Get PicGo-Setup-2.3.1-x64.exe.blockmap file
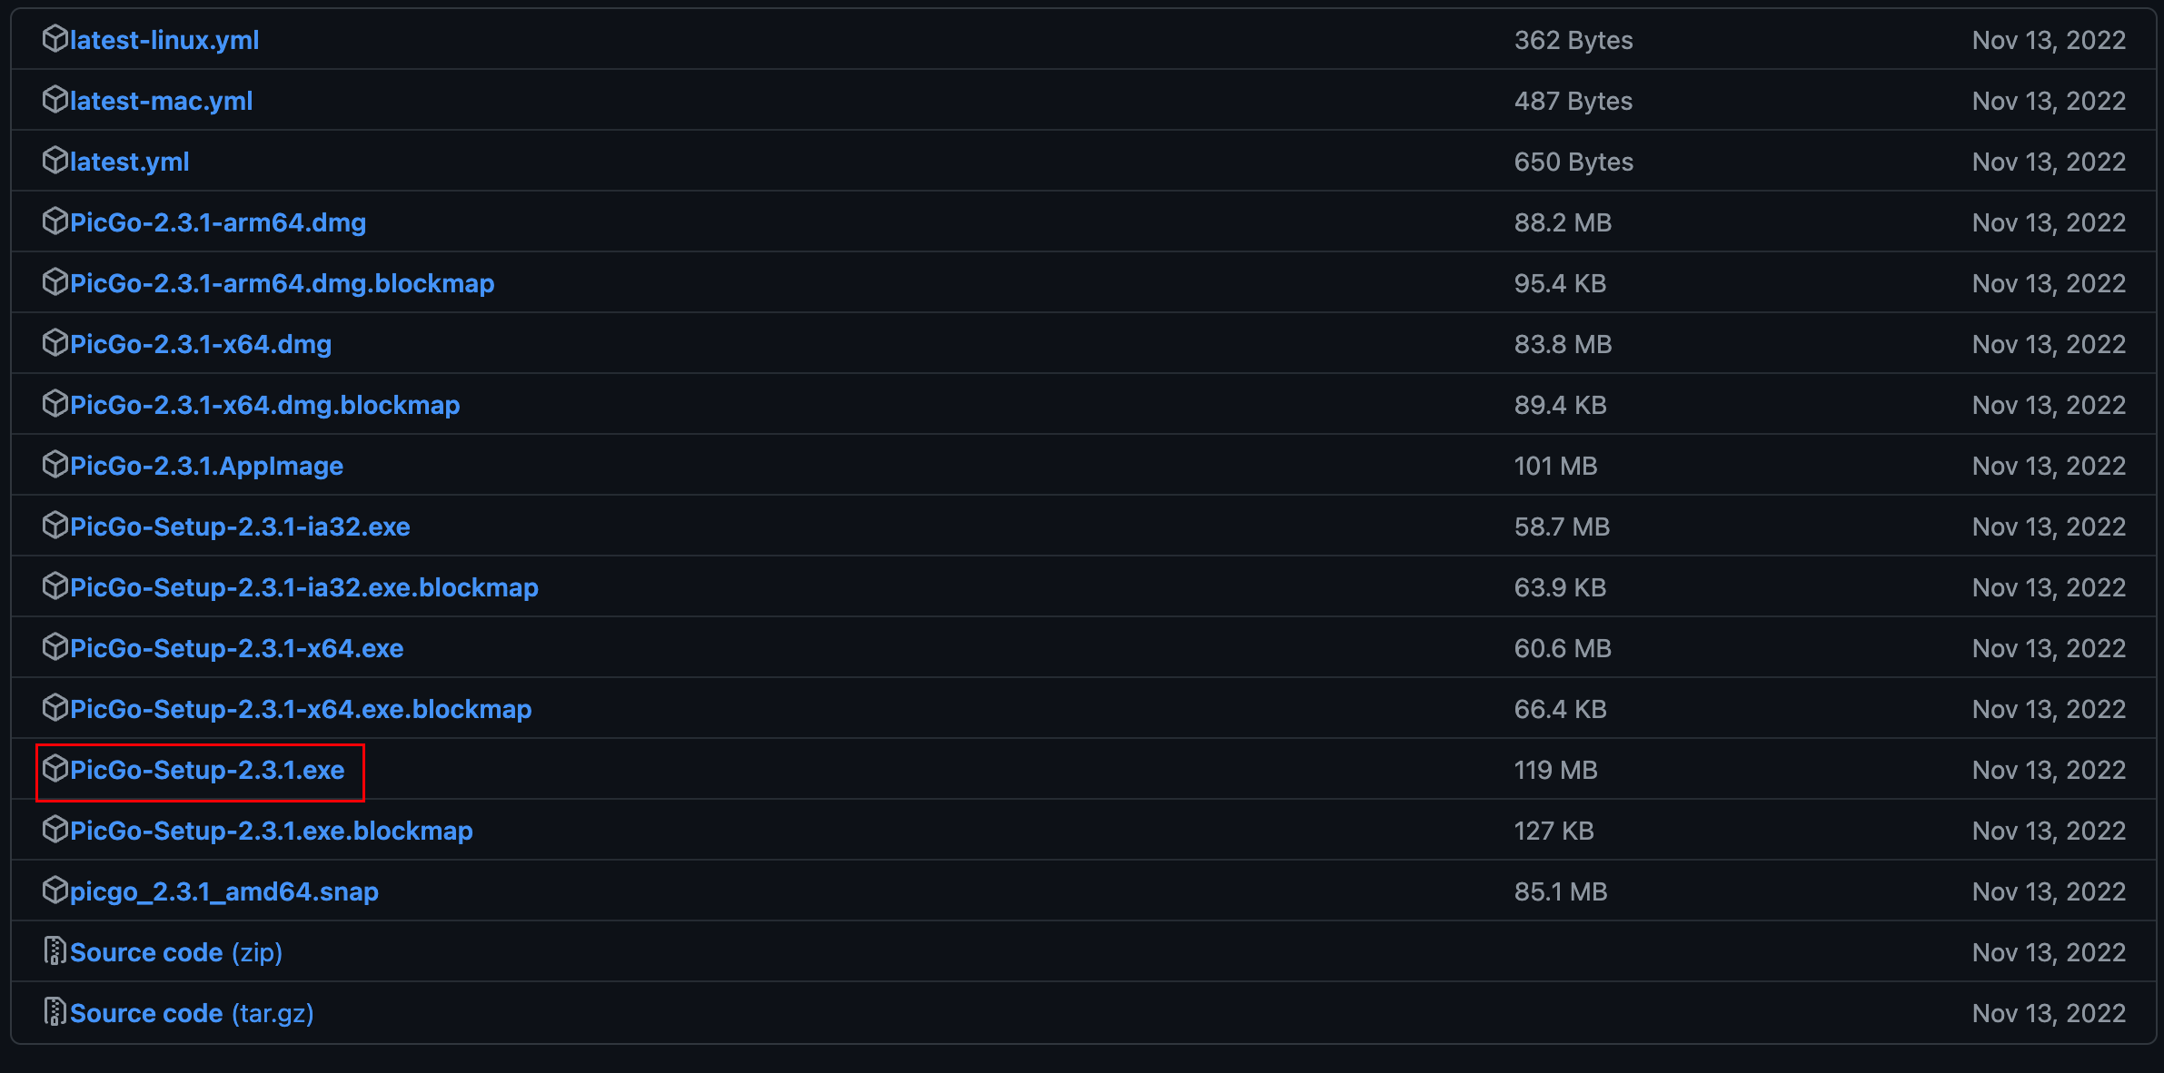The width and height of the screenshot is (2164, 1073). [301, 709]
